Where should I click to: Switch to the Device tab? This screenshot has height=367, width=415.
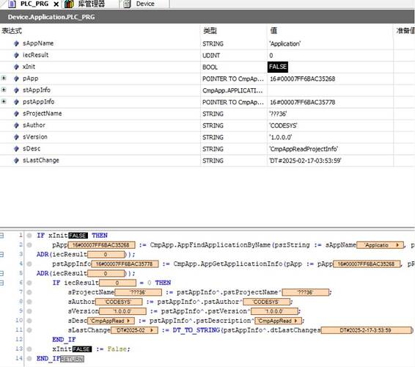pos(145,4)
